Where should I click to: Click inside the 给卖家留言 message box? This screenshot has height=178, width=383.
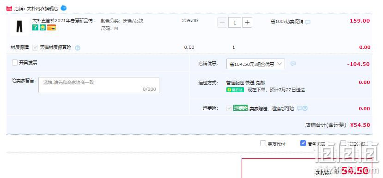pos(99,85)
